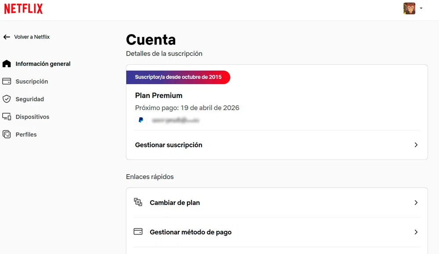Click the Netflix logo
The image size is (439, 254).
tap(23, 9)
